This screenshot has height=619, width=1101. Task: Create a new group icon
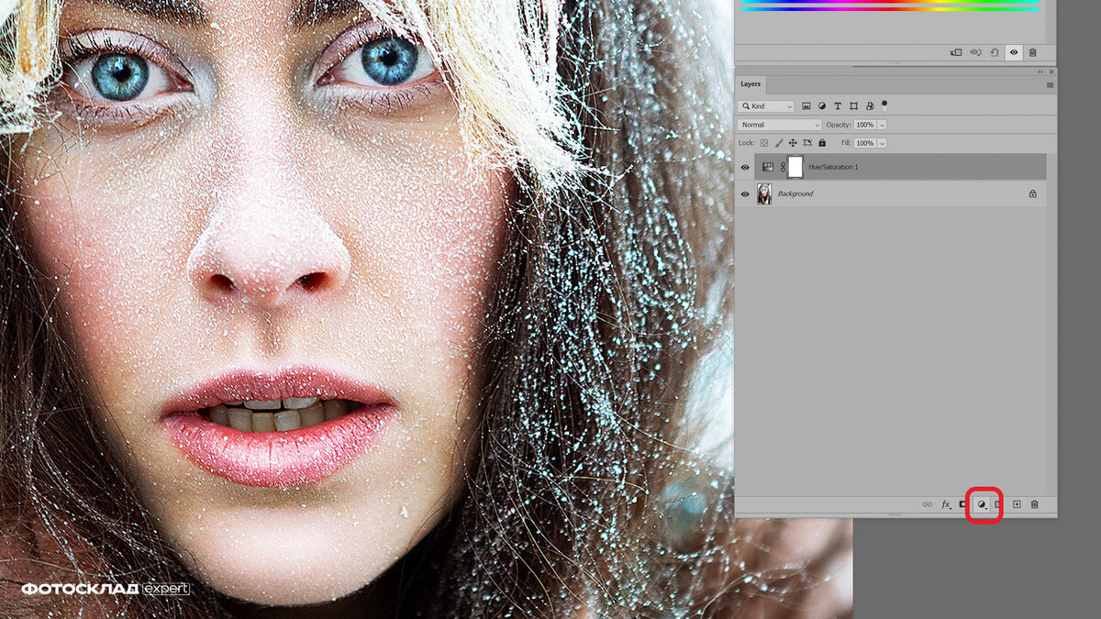click(x=998, y=504)
